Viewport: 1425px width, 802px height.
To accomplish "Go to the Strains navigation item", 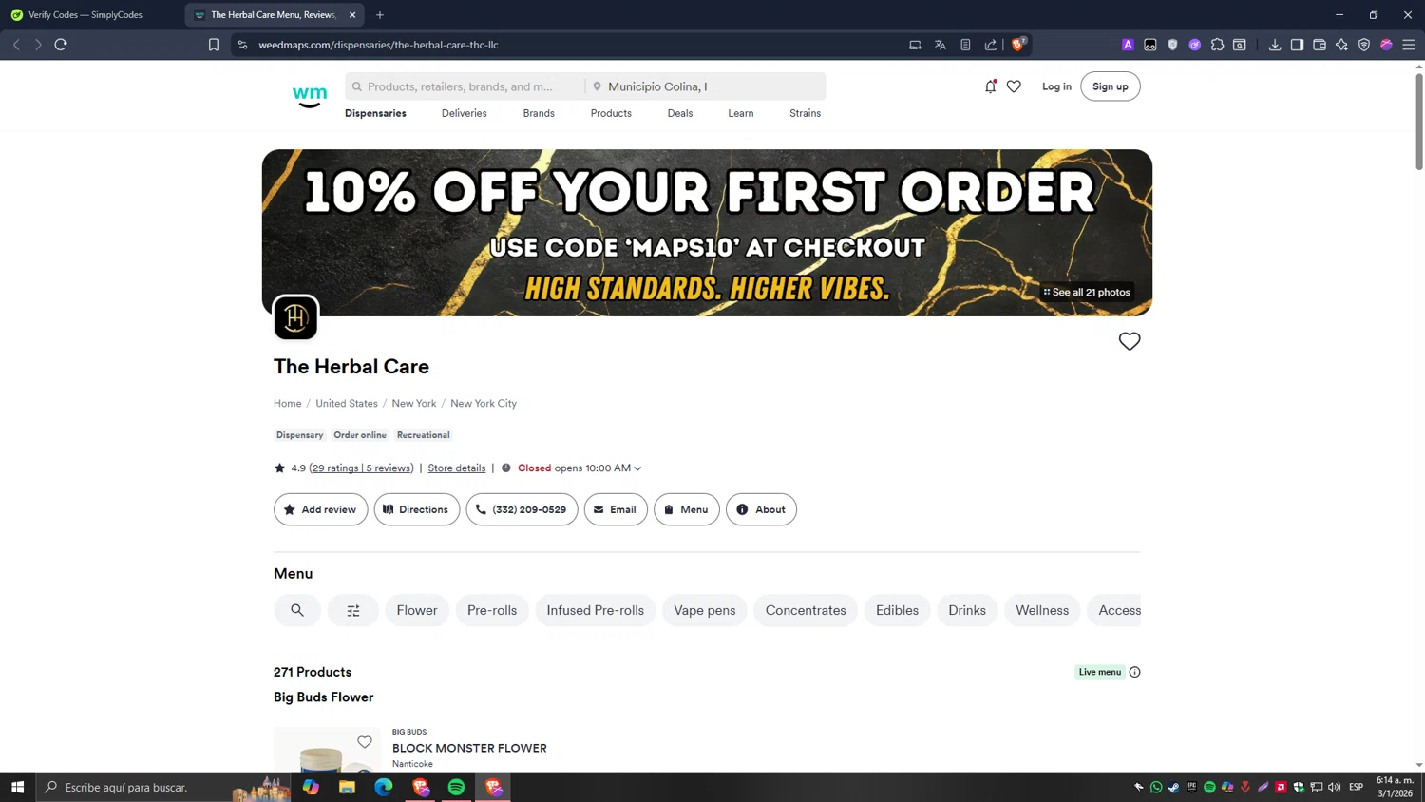I will tap(805, 113).
